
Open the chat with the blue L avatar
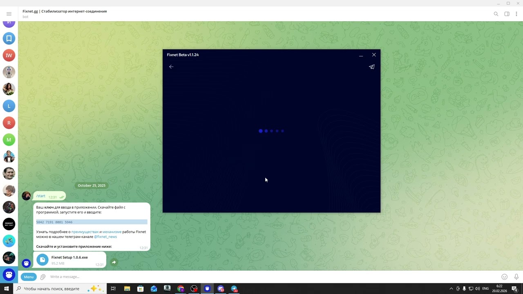click(9, 106)
